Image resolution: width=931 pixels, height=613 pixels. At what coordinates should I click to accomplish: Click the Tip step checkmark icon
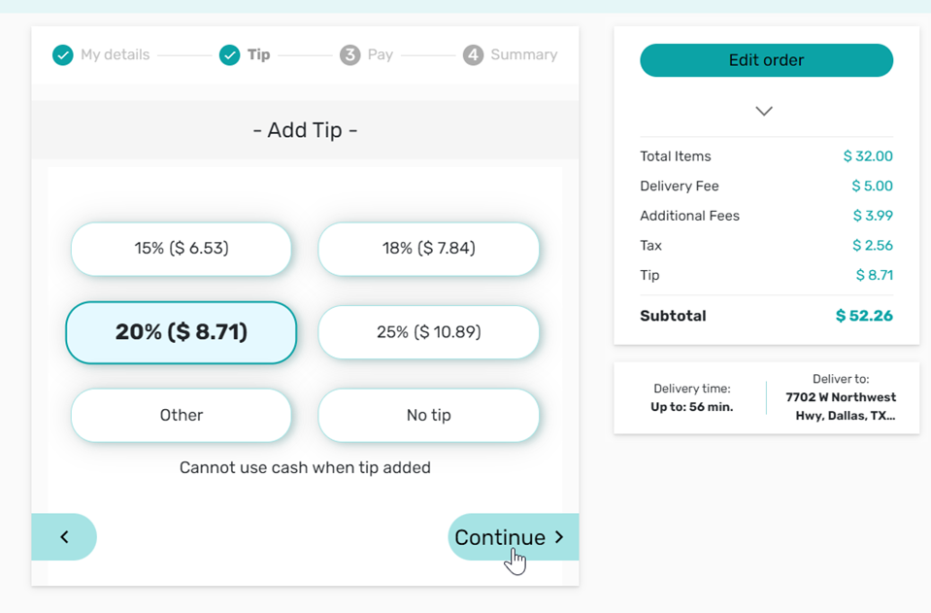[x=230, y=55]
